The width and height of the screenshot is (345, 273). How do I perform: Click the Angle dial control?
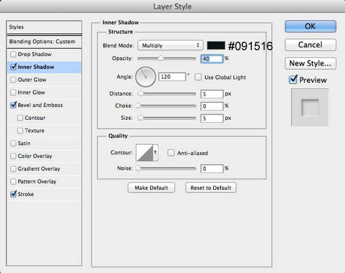[x=145, y=77]
